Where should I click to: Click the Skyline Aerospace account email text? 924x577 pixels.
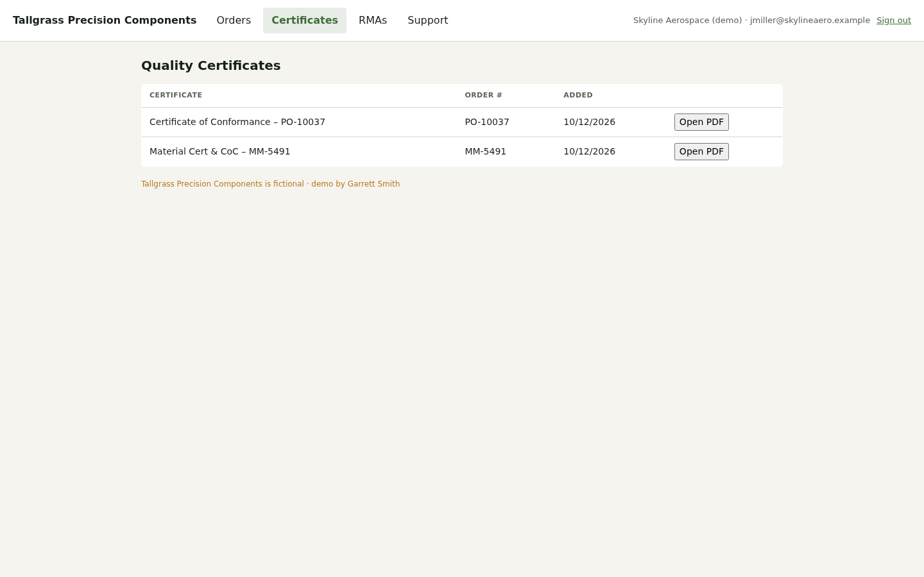point(751,21)
